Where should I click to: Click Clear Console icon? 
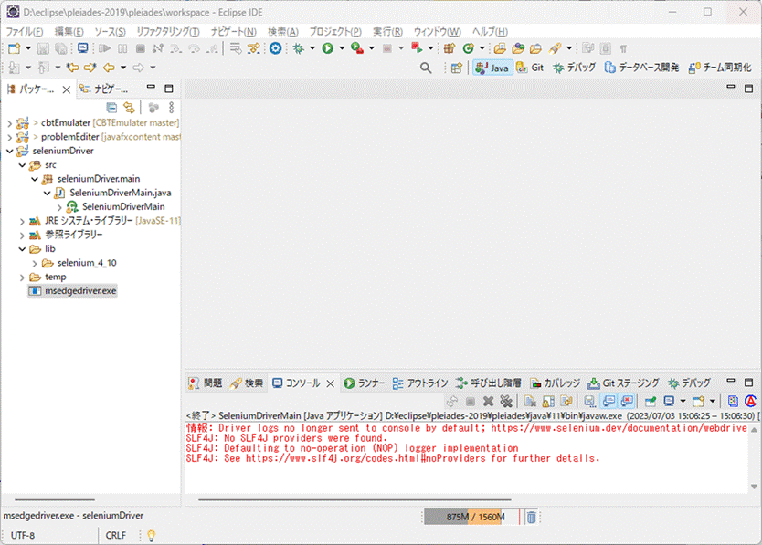(530, 402)
